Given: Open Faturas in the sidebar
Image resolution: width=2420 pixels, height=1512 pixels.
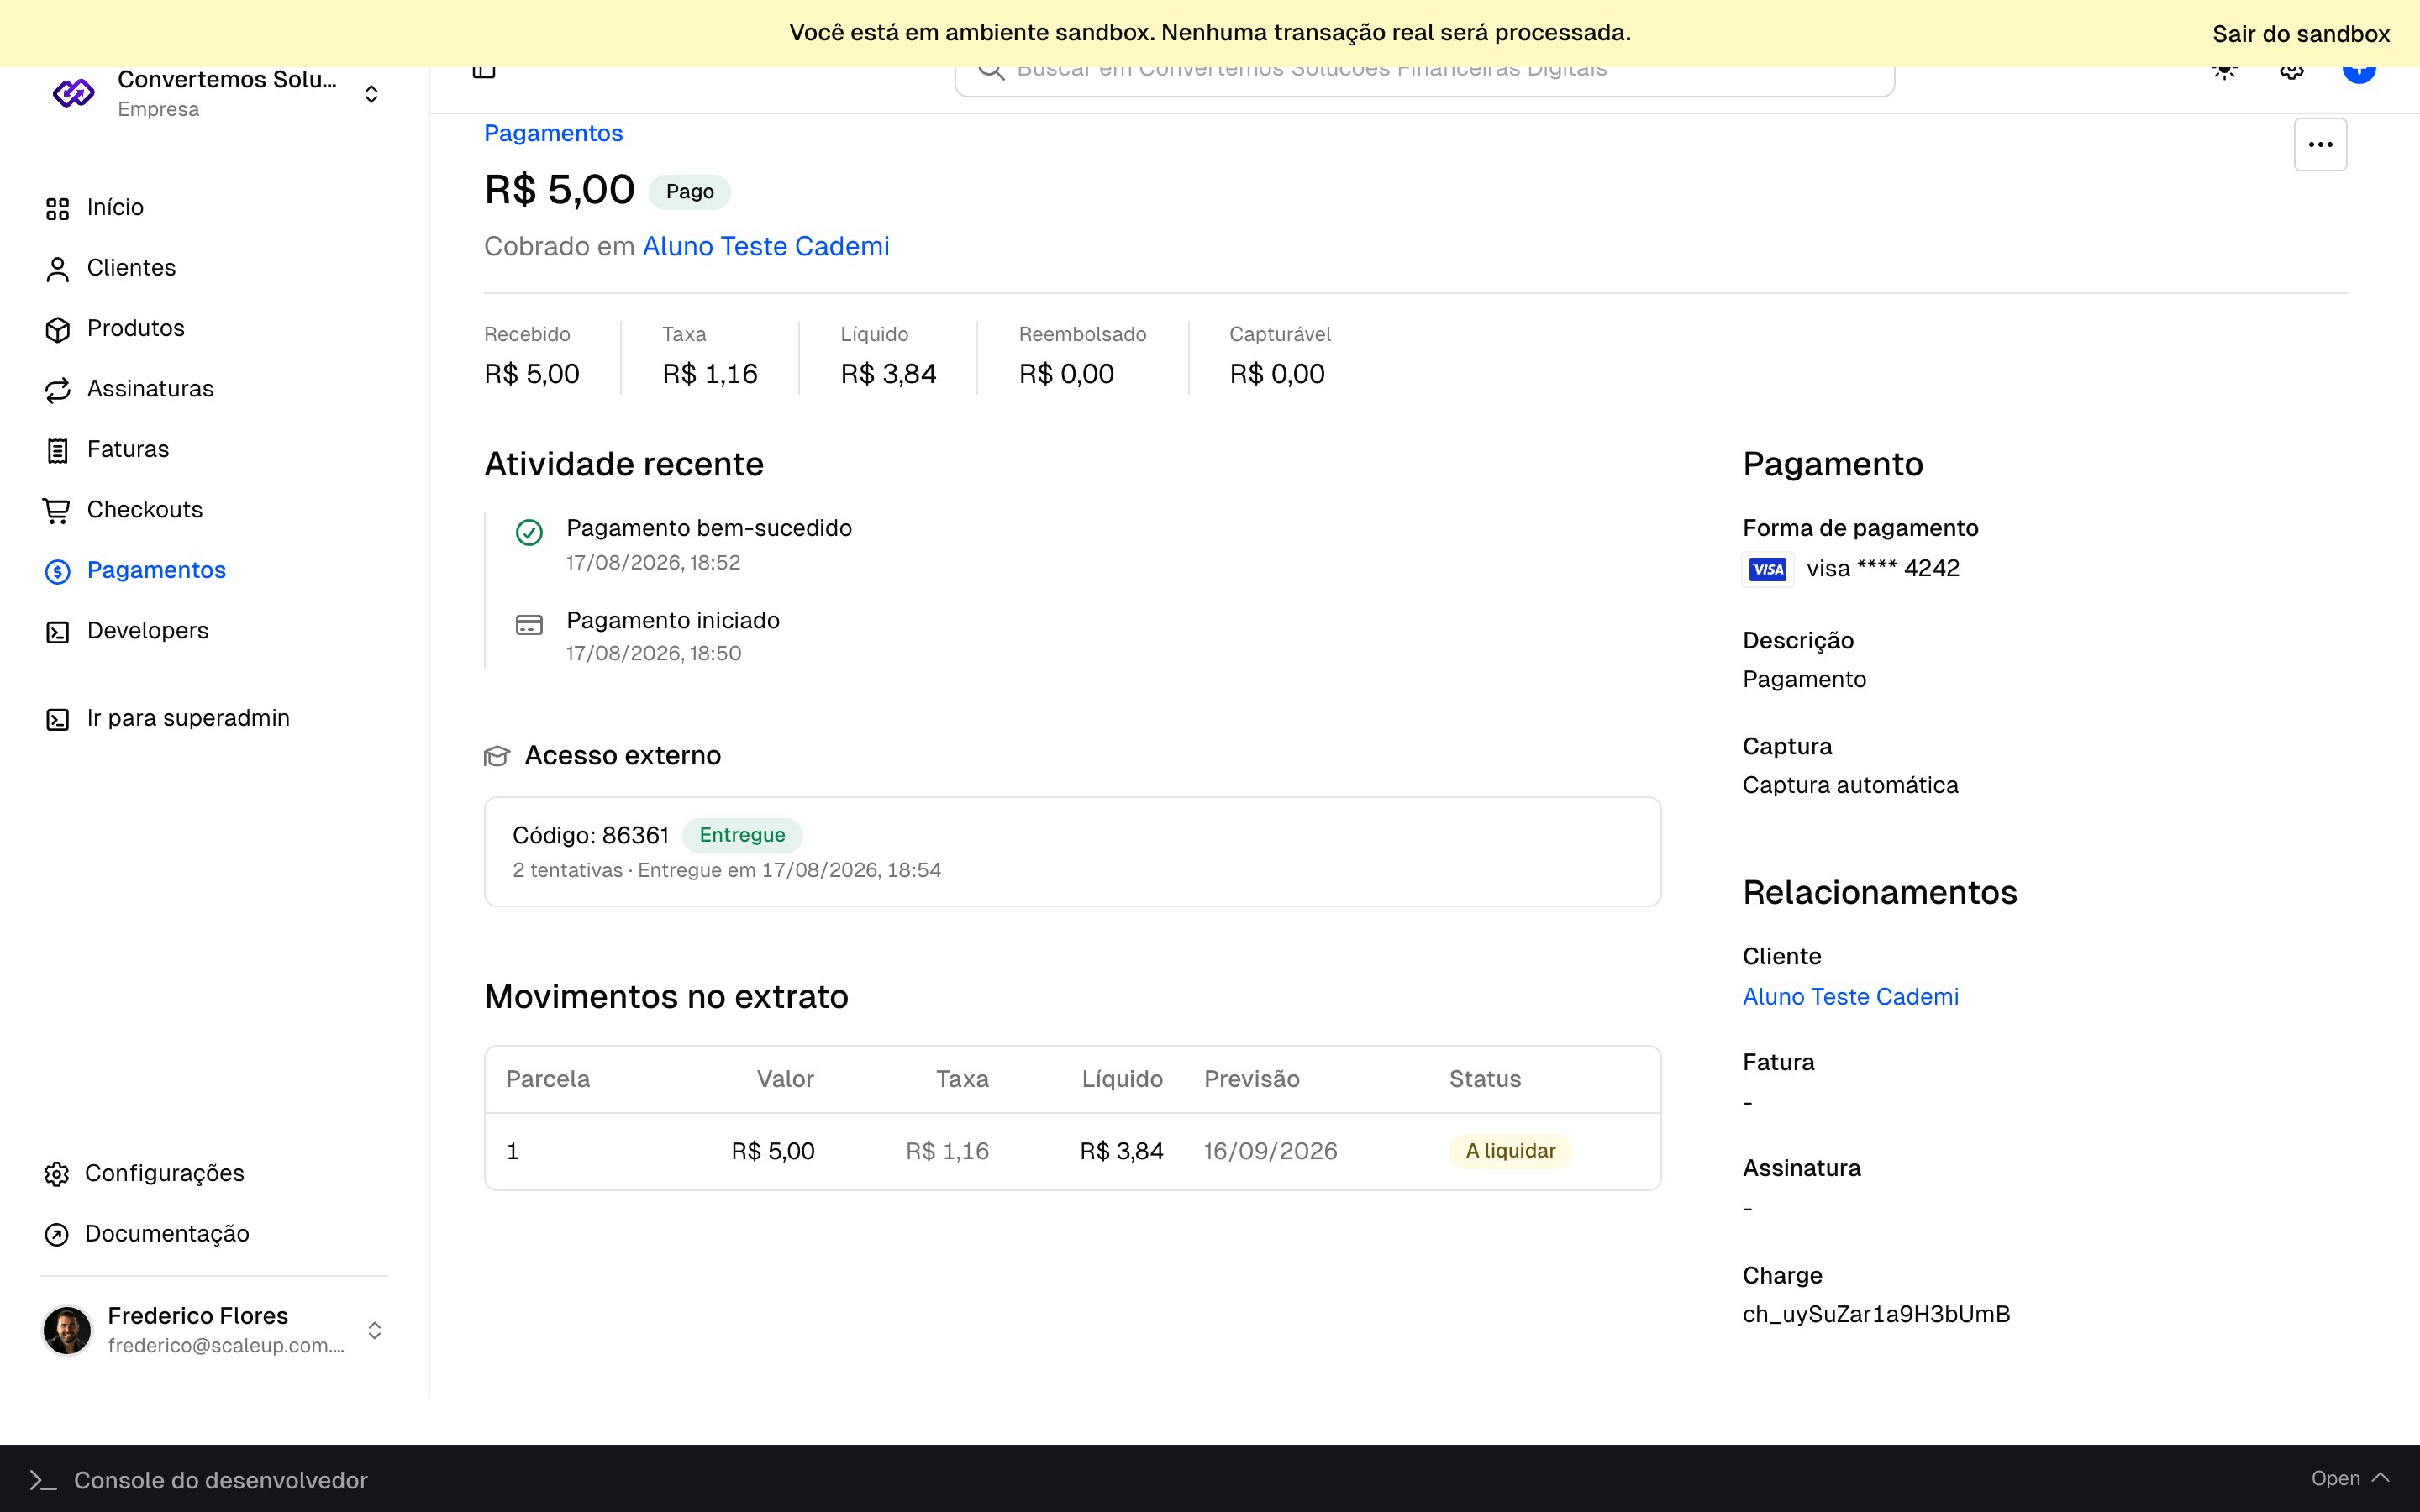Looking at the screenshot, I should (x=128, y=449).
